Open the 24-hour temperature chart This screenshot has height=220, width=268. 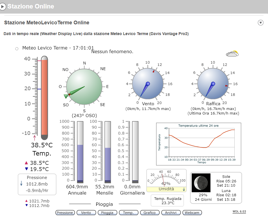coord(198,144)
